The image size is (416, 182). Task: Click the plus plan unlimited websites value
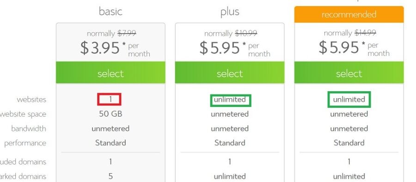point(230,100)
